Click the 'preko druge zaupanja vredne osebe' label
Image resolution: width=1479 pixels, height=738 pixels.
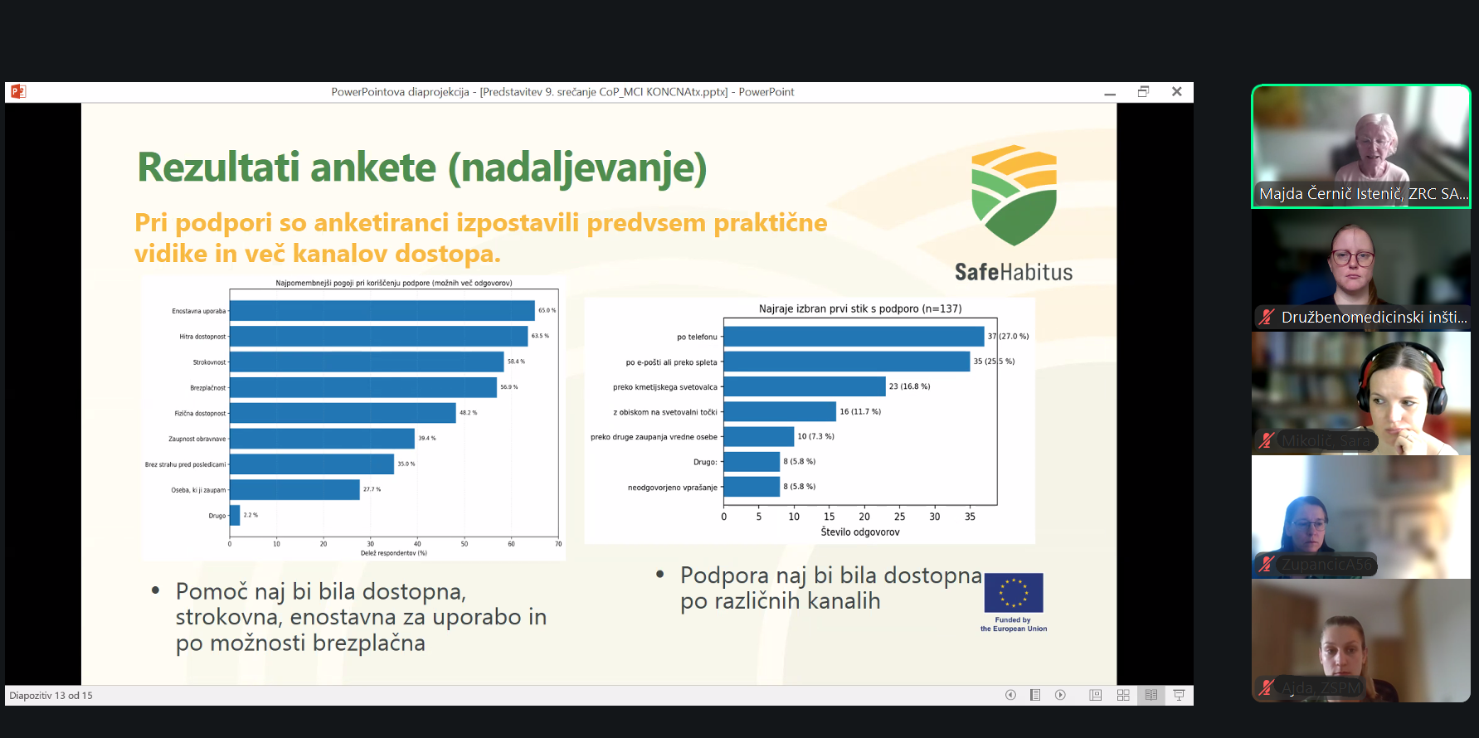click(654, 437)
